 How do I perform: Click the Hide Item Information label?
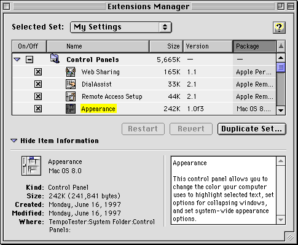[60, 141]
